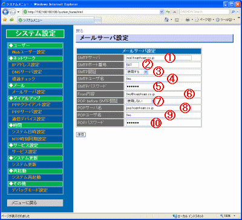
Task: Click the red Stop loading icon
Action: point(174,11)
